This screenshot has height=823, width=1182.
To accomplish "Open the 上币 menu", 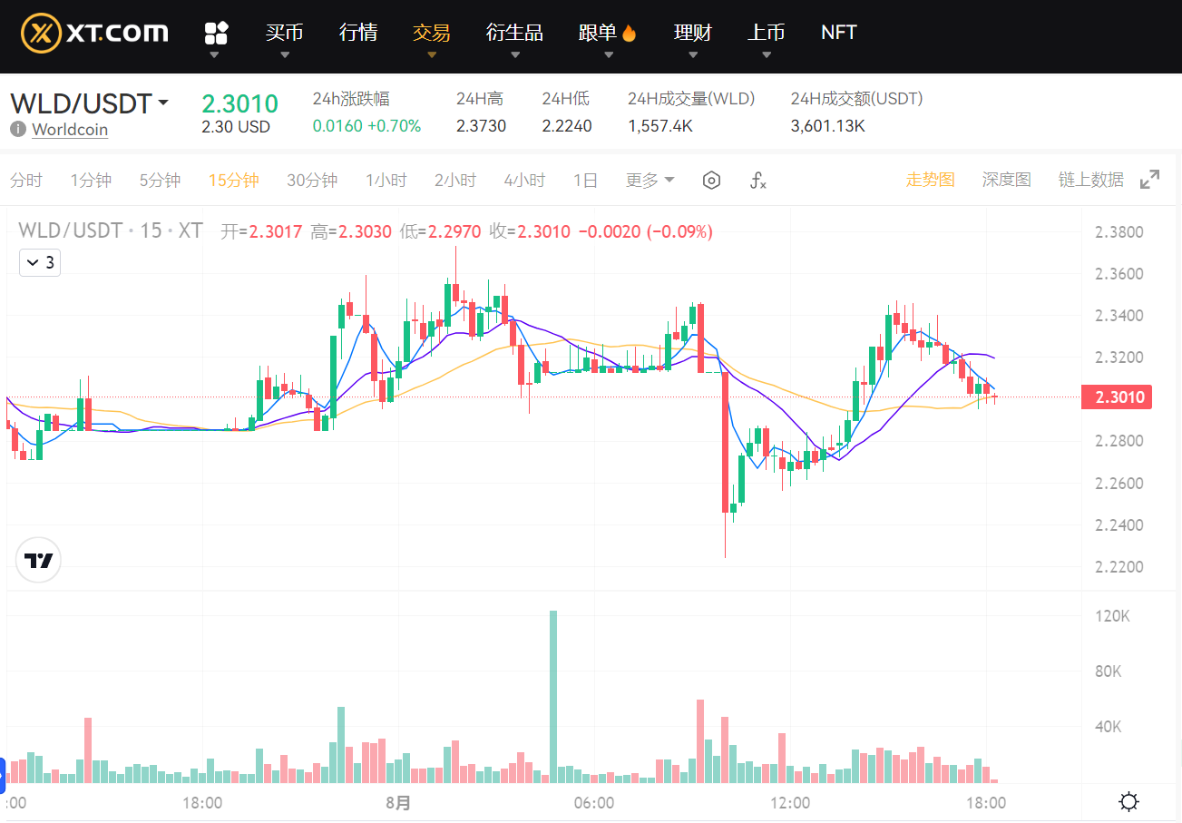I will tap(766, 34).
